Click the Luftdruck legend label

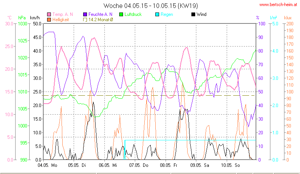click(133, 14)
